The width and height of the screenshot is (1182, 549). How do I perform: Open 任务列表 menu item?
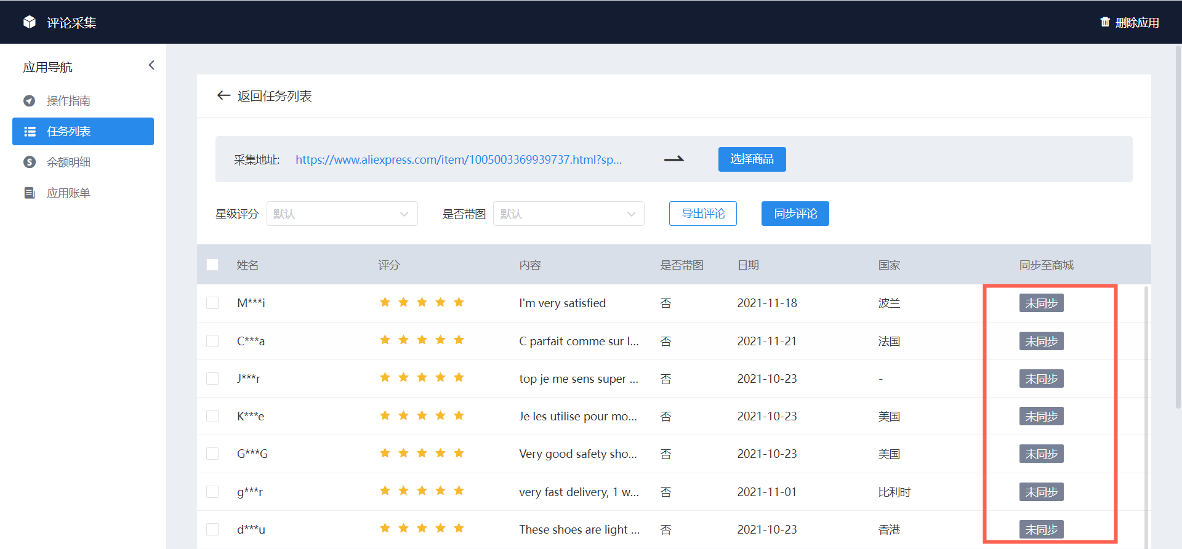coord(83,131)
